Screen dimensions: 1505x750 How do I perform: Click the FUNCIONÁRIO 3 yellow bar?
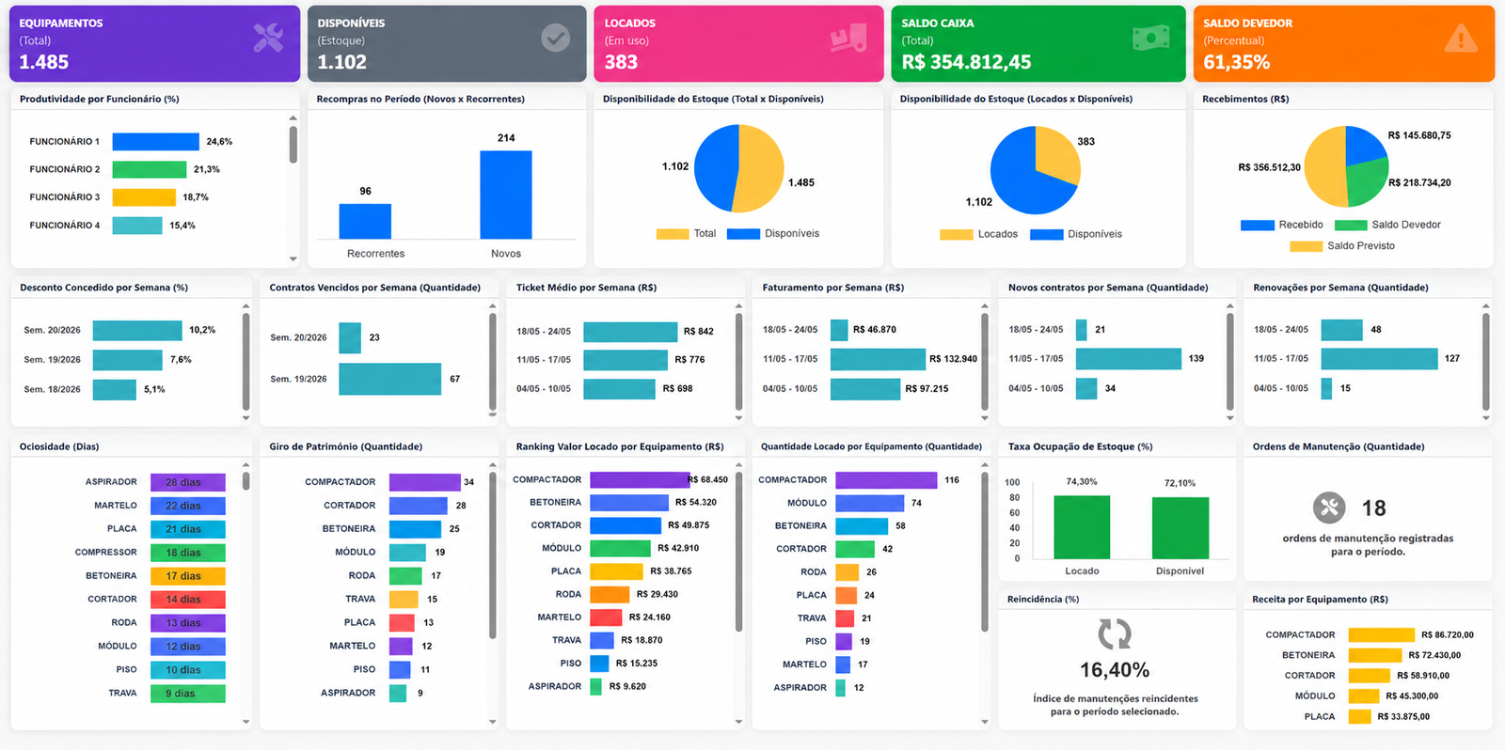(x=144, y=197)
